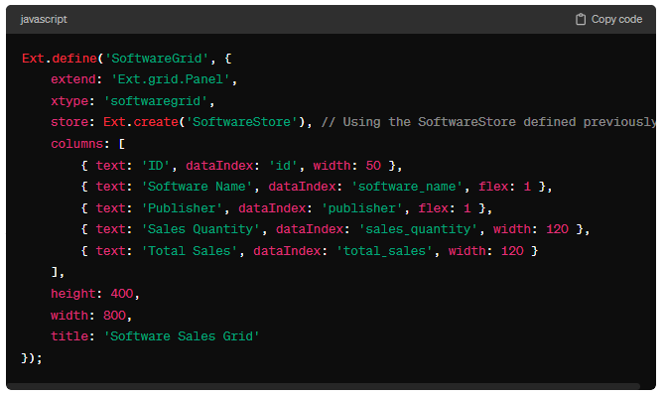
Task: Click the javascript language label
Action: click(x=44, y=20)
